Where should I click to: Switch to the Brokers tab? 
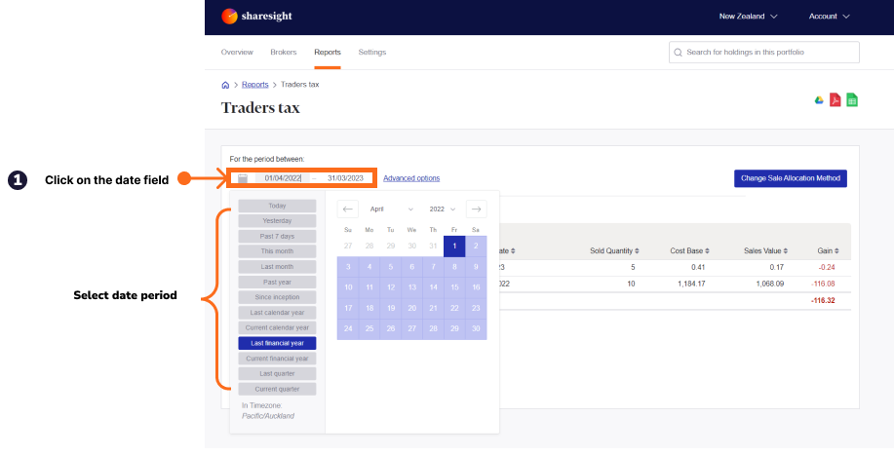[x=284, y=53]
